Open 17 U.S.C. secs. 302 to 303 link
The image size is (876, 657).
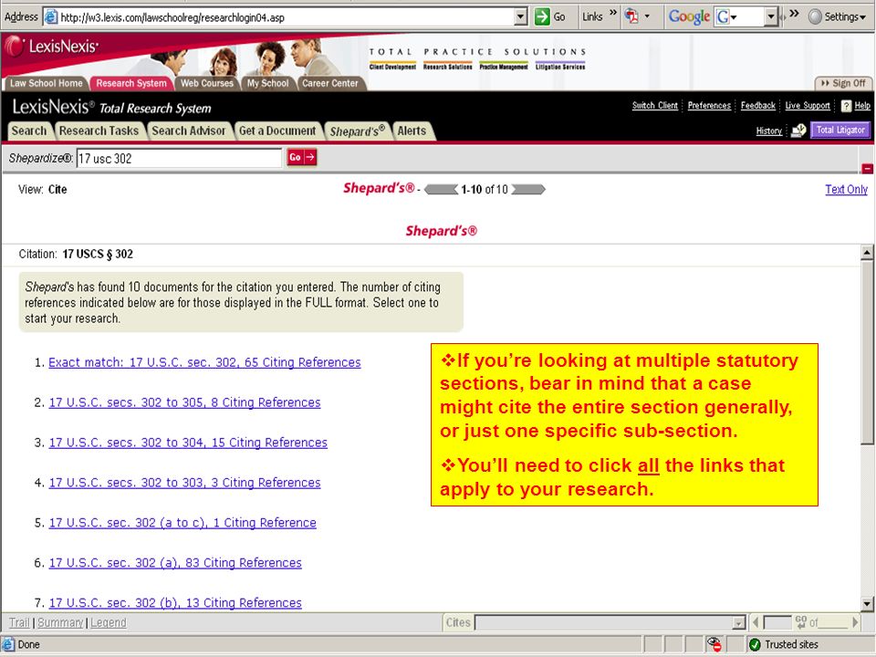pos(184,483)
